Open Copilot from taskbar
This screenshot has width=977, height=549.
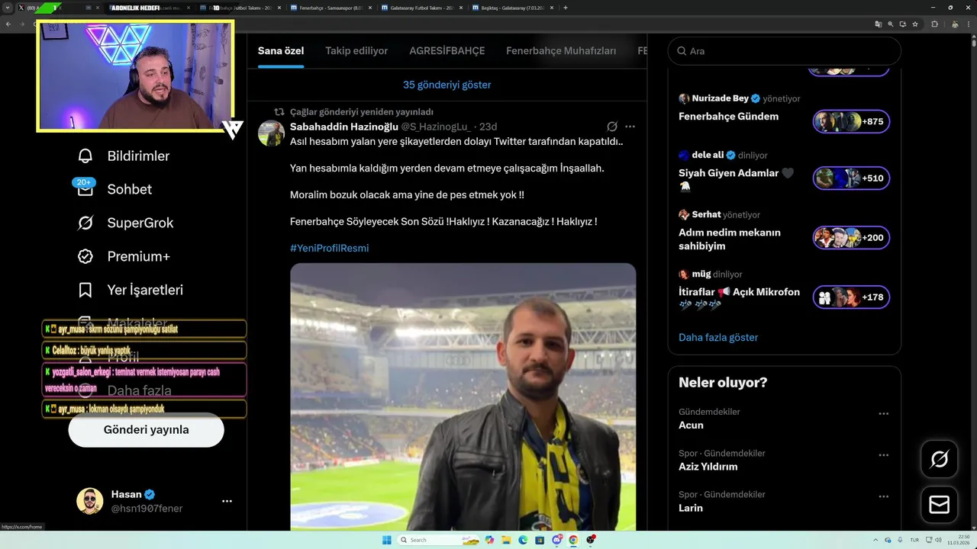click(489, 540)
